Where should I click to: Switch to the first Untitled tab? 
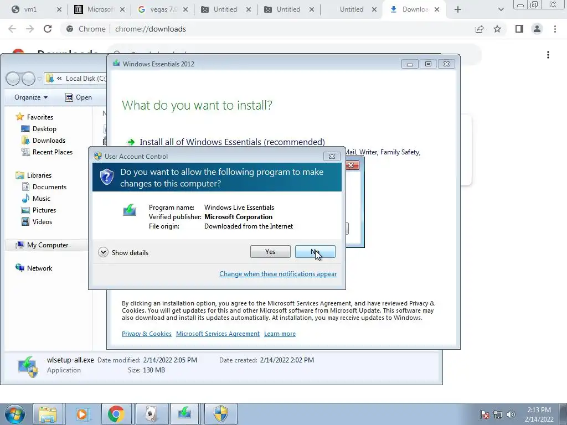click(225, 9)
